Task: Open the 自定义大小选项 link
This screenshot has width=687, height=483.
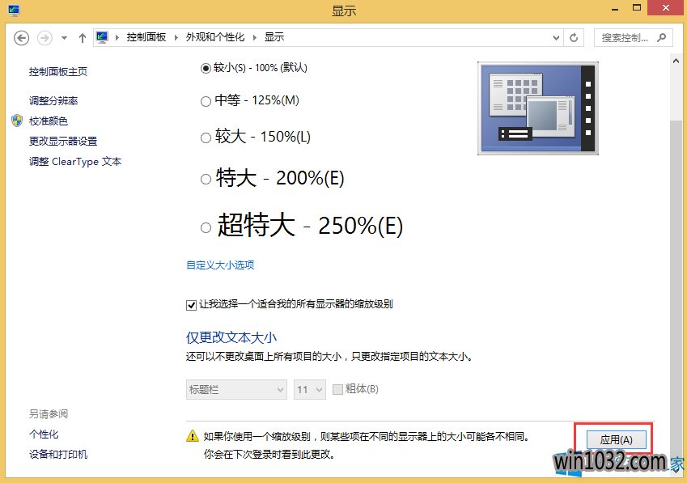Action: pyautogui.click(x=220, y=265)
